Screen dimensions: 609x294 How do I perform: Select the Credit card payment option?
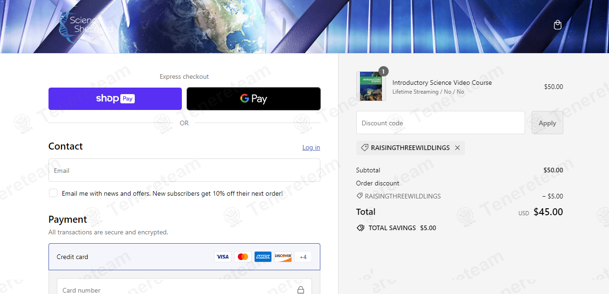(72, 257)
